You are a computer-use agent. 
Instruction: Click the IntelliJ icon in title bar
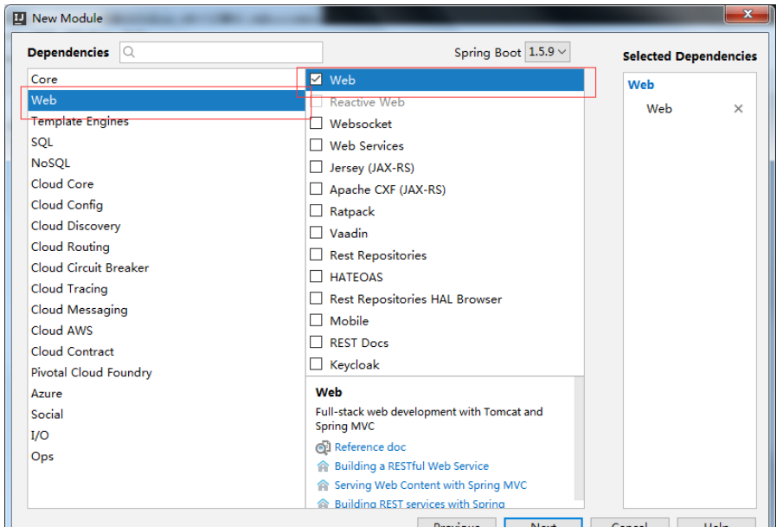point(20,17)
